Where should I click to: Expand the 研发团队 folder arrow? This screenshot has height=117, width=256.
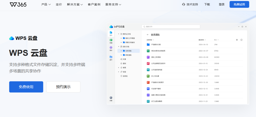pyautogui.click(x=121, y=55)
